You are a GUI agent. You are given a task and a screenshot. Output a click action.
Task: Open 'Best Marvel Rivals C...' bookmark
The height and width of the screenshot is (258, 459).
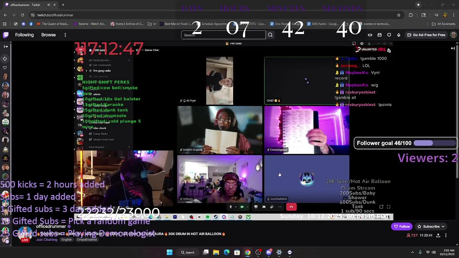[x=176, y=24]
